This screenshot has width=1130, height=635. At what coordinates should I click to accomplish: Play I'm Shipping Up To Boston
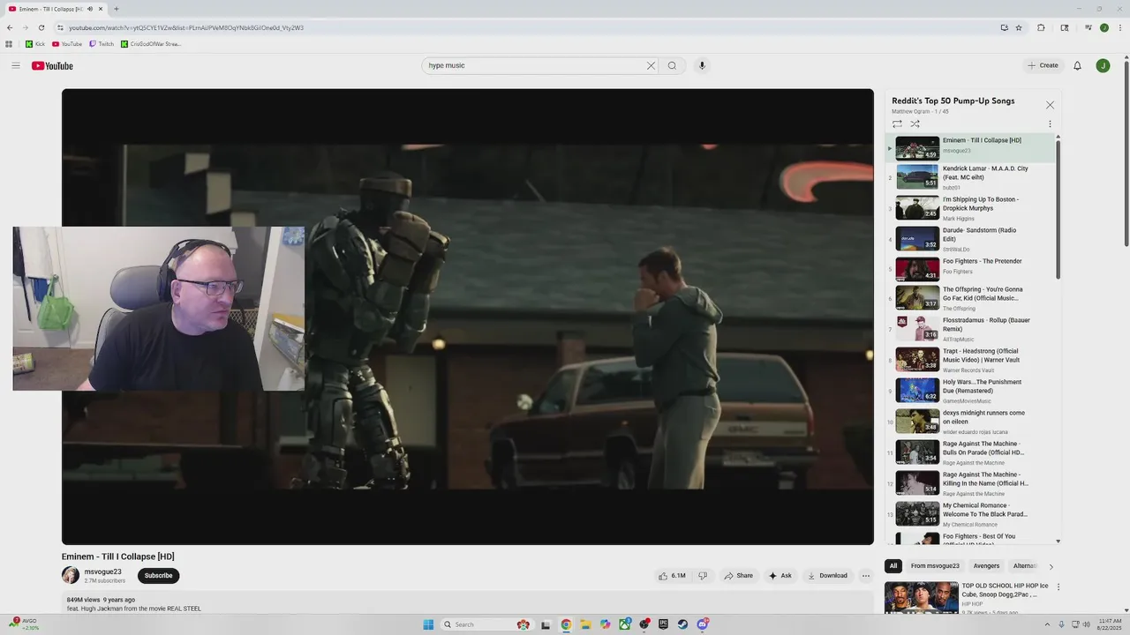click(x=970, y=208)
